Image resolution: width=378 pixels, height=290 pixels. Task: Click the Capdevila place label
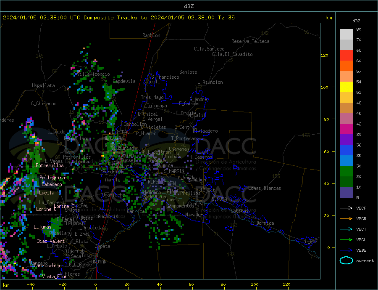pyautogui.click(x=124, y=81)
